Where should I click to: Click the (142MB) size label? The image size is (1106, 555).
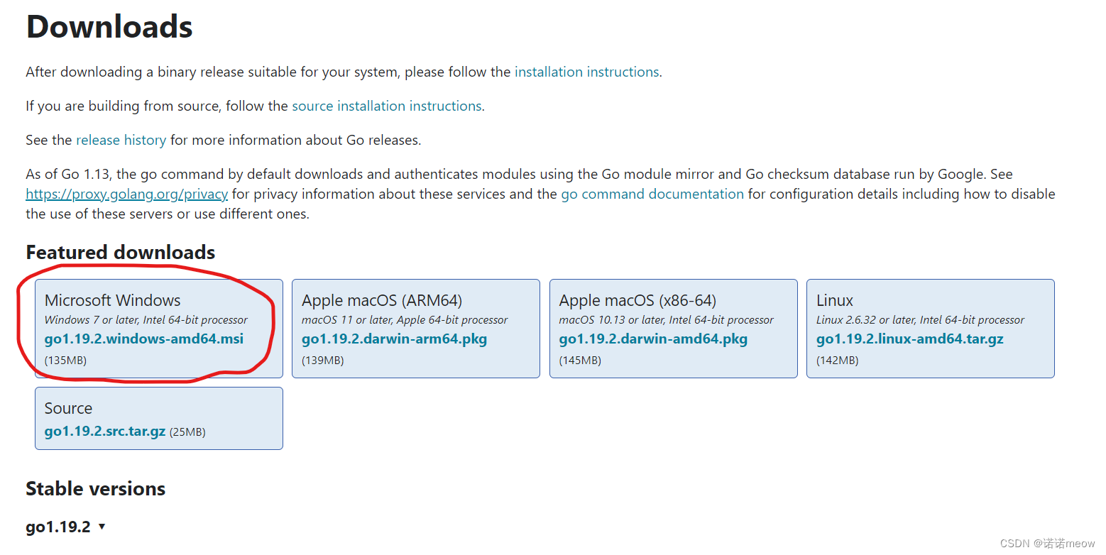click(838, 361)
